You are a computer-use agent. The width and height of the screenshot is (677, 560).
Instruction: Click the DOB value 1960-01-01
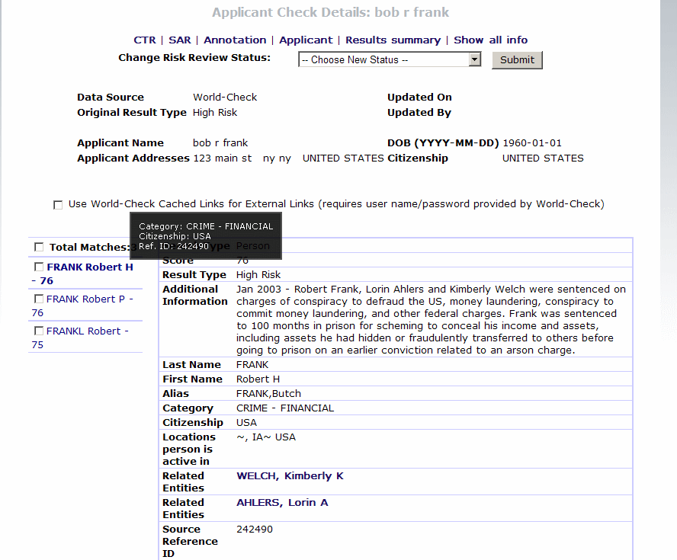[532, 142]
